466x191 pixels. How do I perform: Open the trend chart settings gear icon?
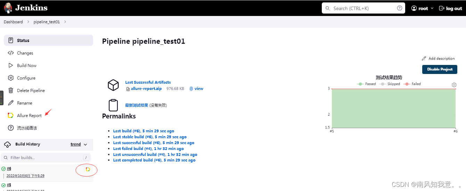(x=454, y=85)
